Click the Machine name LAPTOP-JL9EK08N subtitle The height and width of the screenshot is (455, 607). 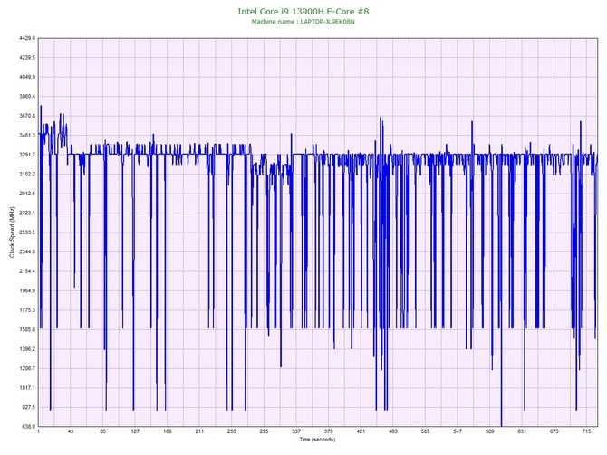[303, 22]
